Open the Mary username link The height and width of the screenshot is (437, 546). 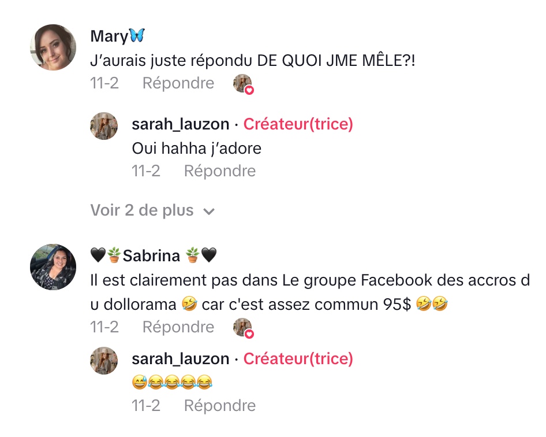click(110, 36)
